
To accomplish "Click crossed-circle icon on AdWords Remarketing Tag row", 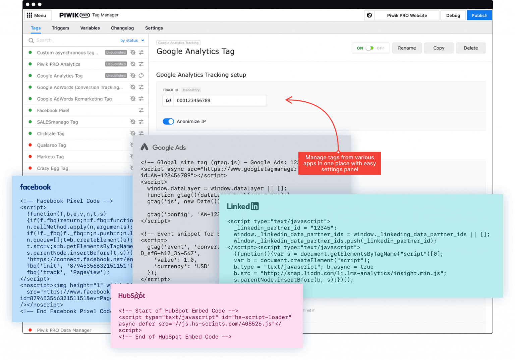I will click(x=133, y=99).
